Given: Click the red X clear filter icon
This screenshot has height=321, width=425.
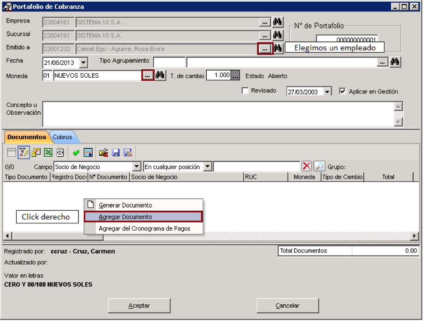Looking at the screenshot, I should click(x=306, y=166).
